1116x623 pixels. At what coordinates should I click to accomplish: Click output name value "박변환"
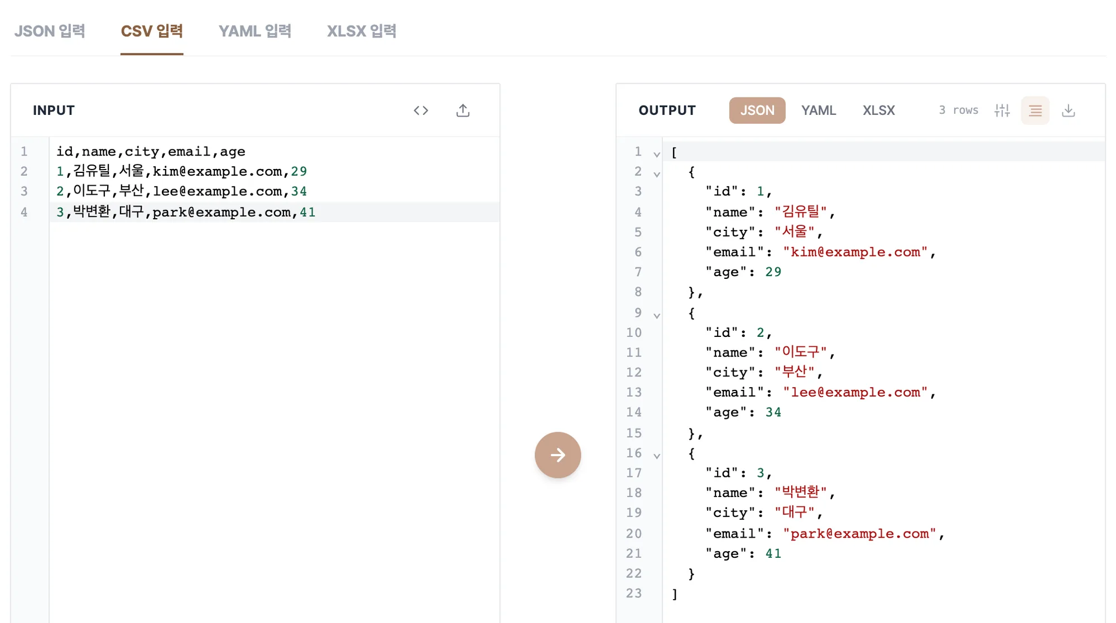pos(801,492)
